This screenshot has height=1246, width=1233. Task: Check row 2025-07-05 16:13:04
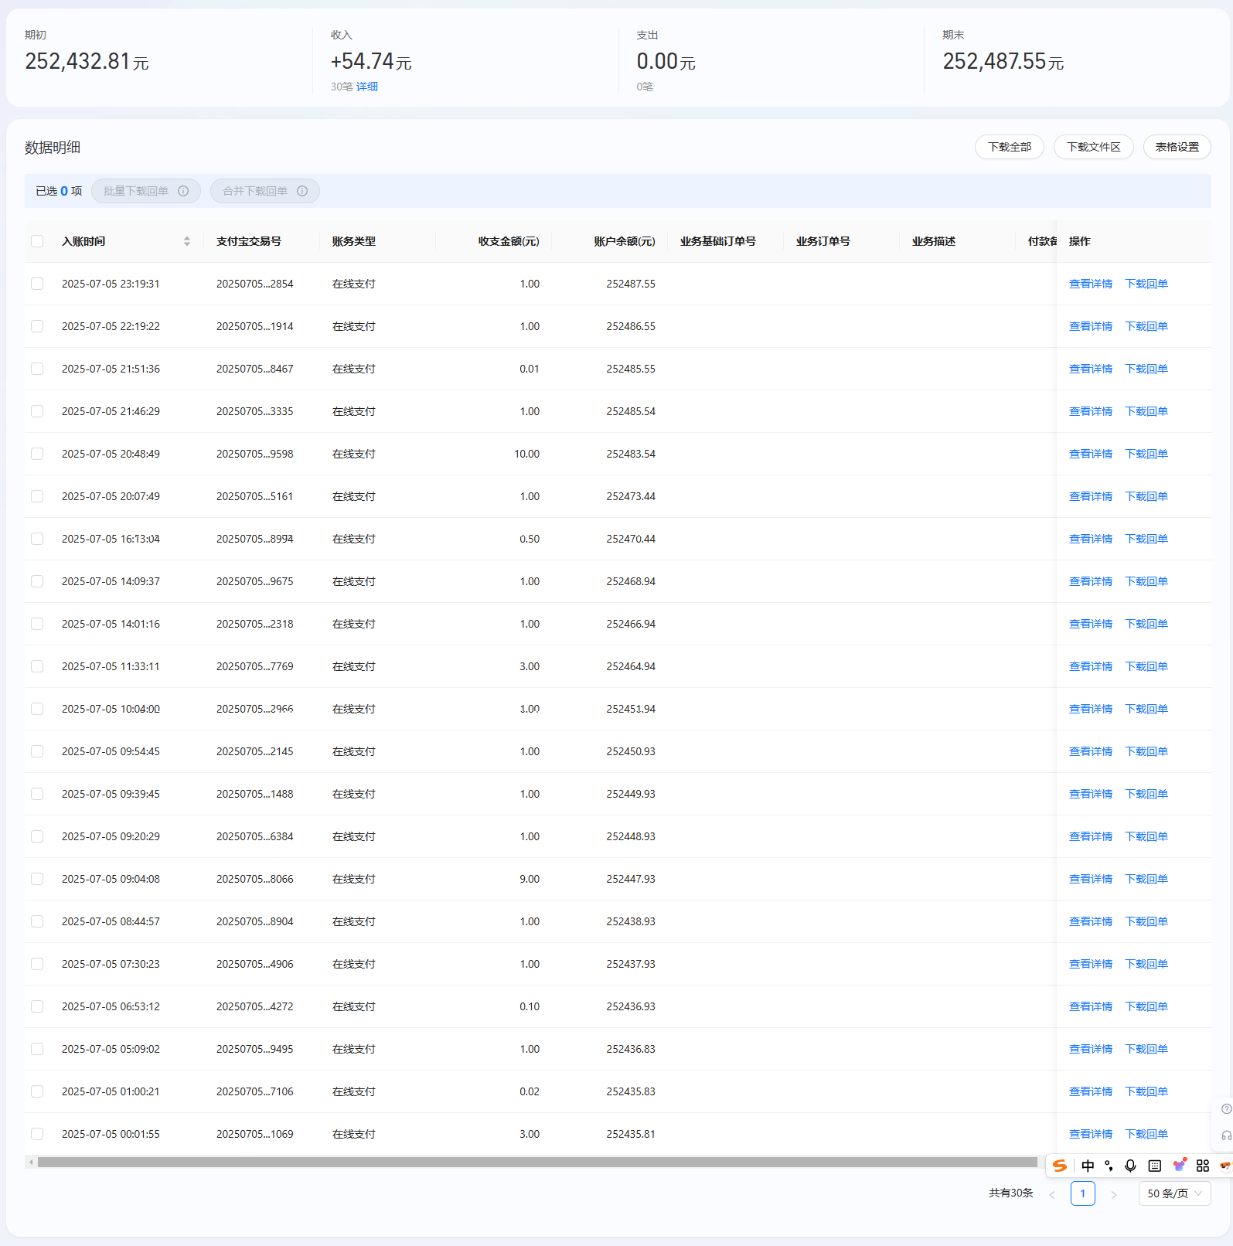pyautogui.click(x=37, y=539)
